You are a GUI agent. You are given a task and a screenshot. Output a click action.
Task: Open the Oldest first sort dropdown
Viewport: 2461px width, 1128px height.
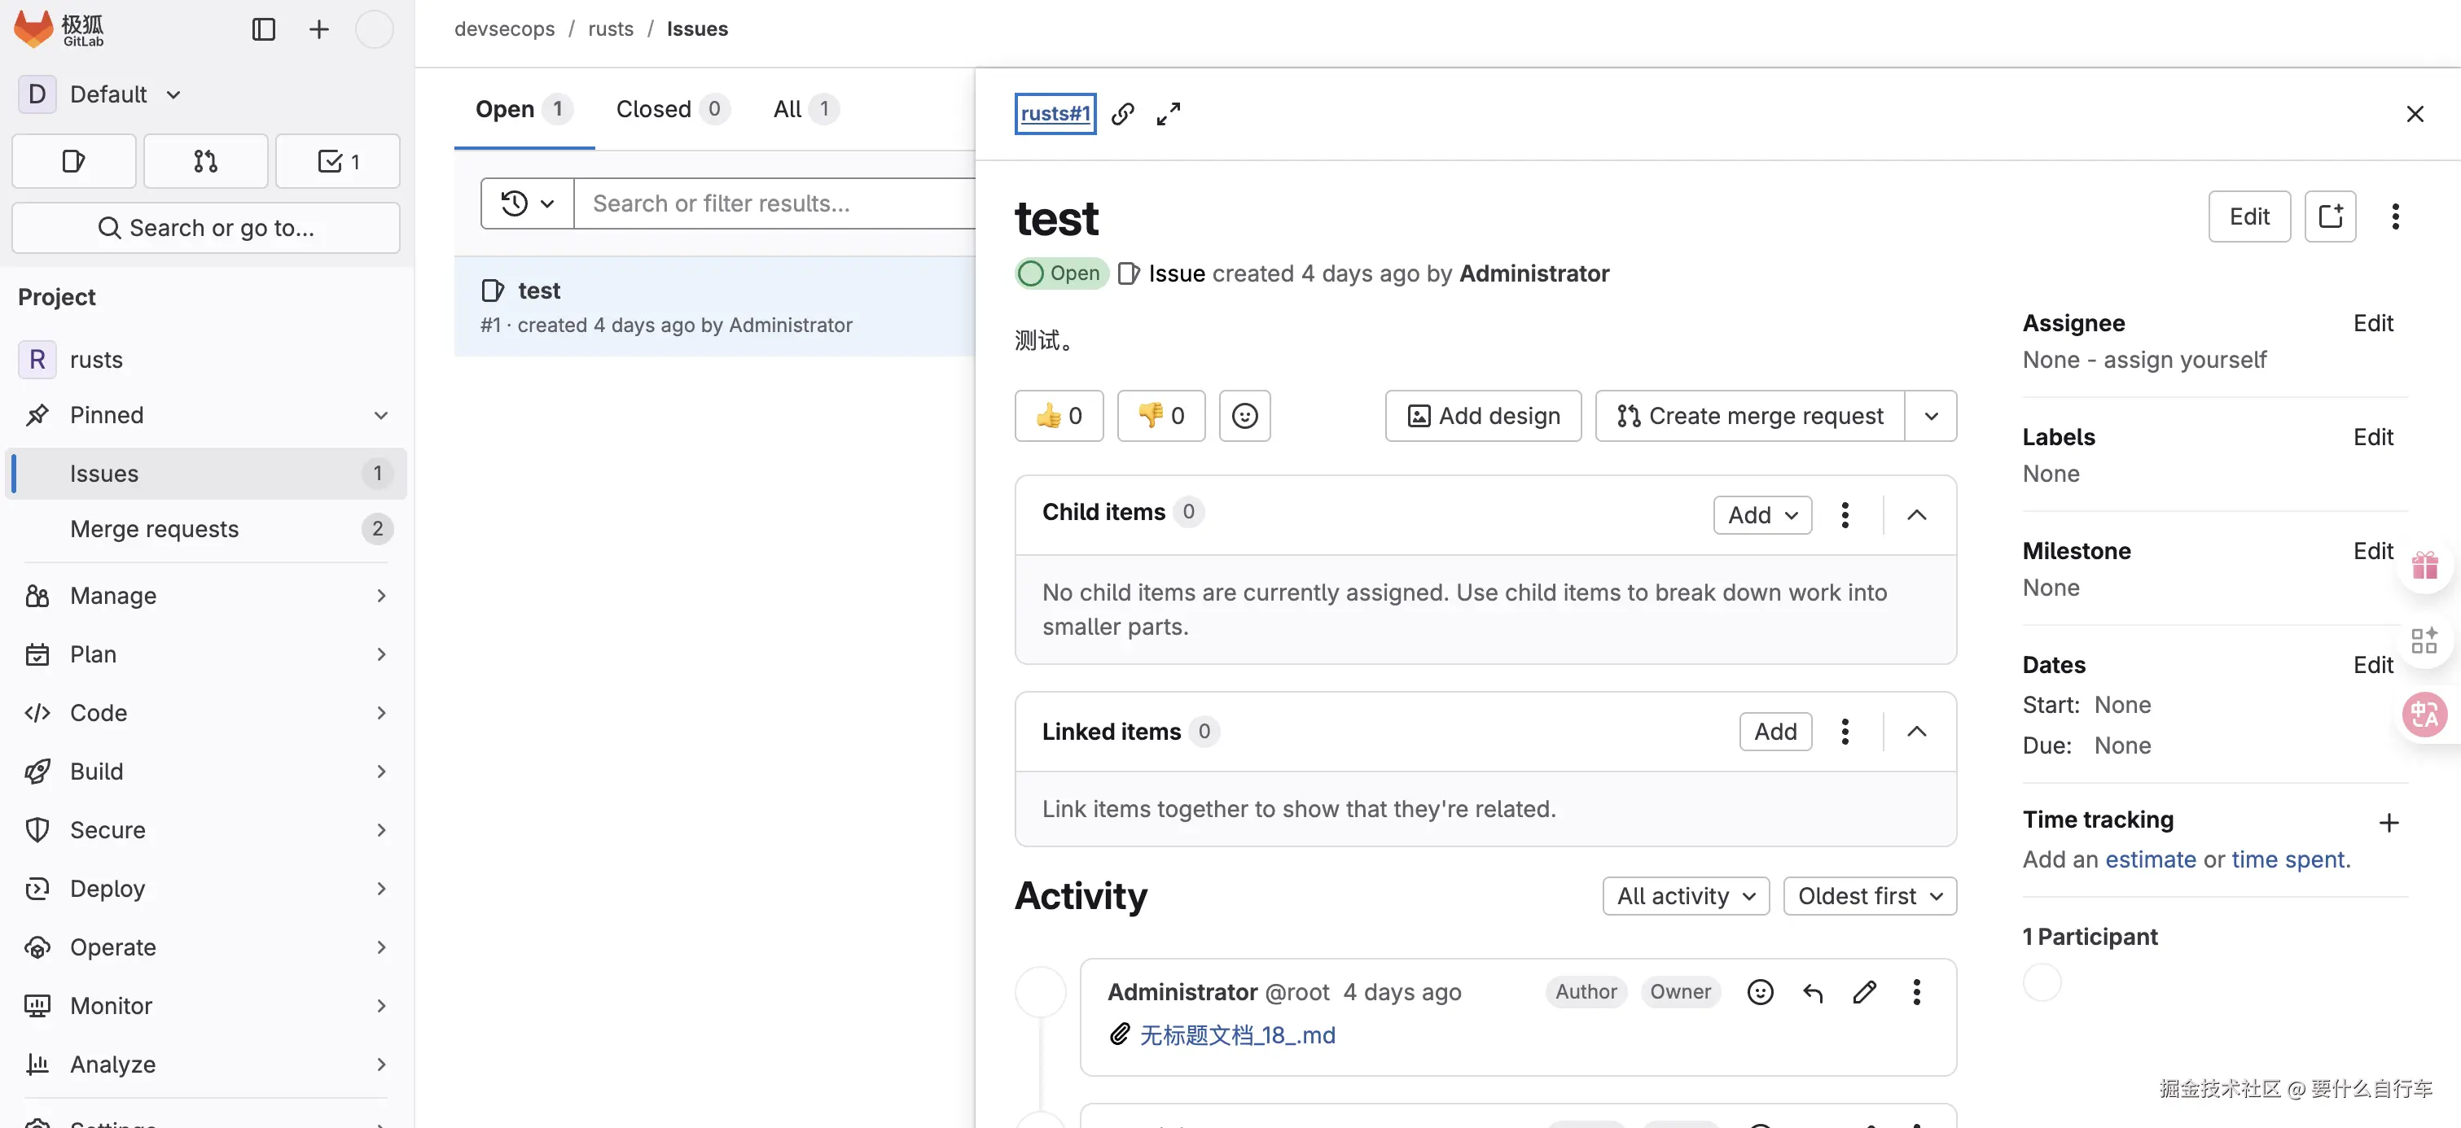pyautogui.click(x=1870, y=896)
